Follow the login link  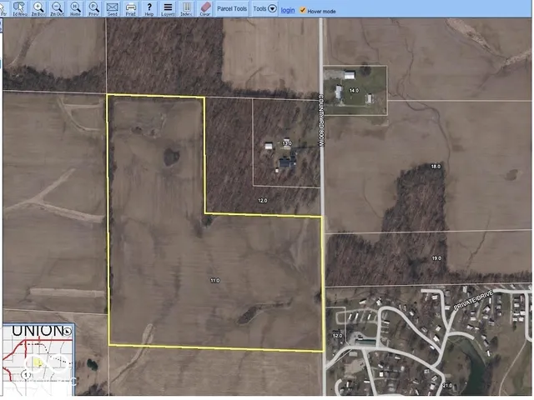pos(287,10)
